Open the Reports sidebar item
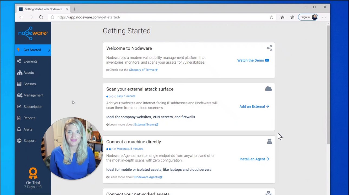The height and width of the screenshot is (195, 349). (x=33, y=118)
